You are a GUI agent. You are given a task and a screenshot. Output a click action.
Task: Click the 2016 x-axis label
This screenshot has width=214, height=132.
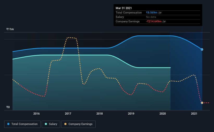click(x=36, y=114)
